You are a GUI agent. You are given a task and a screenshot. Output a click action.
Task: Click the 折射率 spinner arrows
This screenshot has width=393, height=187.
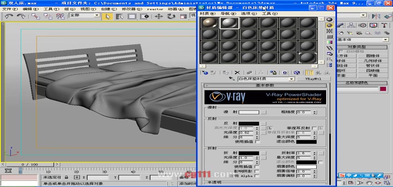315,153
